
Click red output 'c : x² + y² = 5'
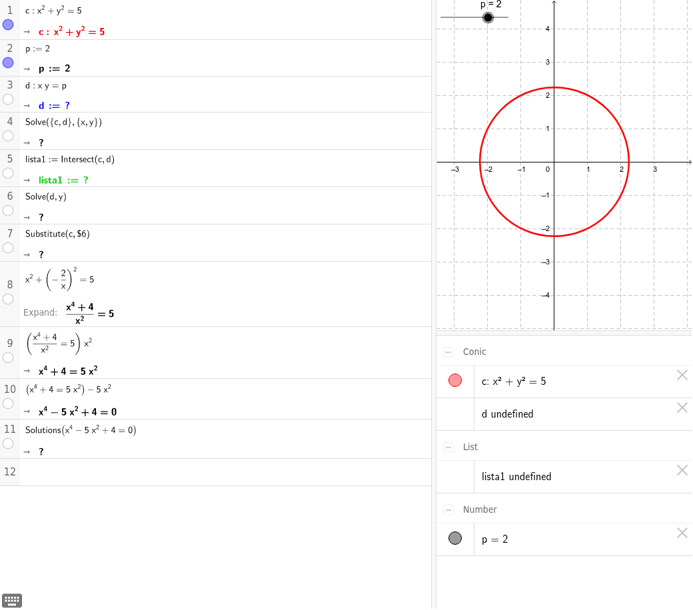pyautogui.click(x=71, y=31)
